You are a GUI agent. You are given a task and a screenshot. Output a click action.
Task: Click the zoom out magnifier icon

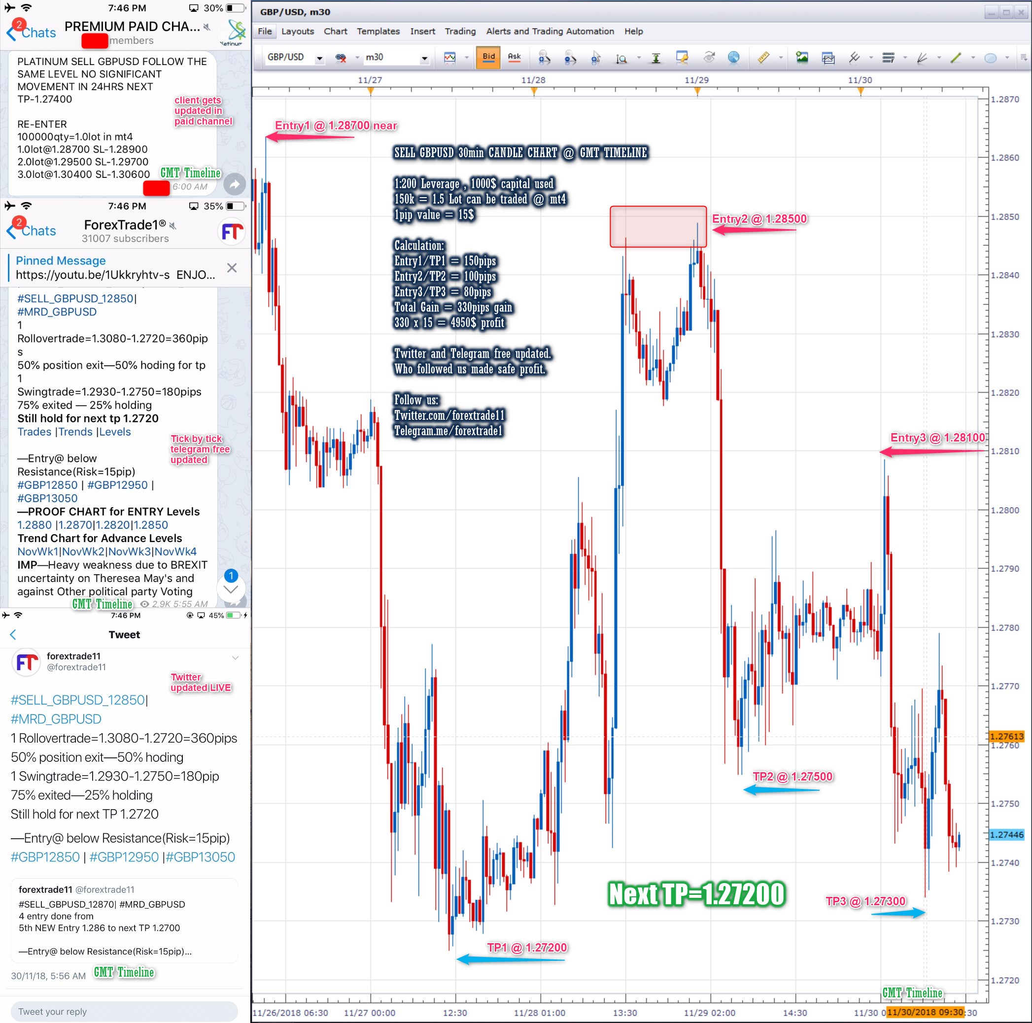coord(570,58)
